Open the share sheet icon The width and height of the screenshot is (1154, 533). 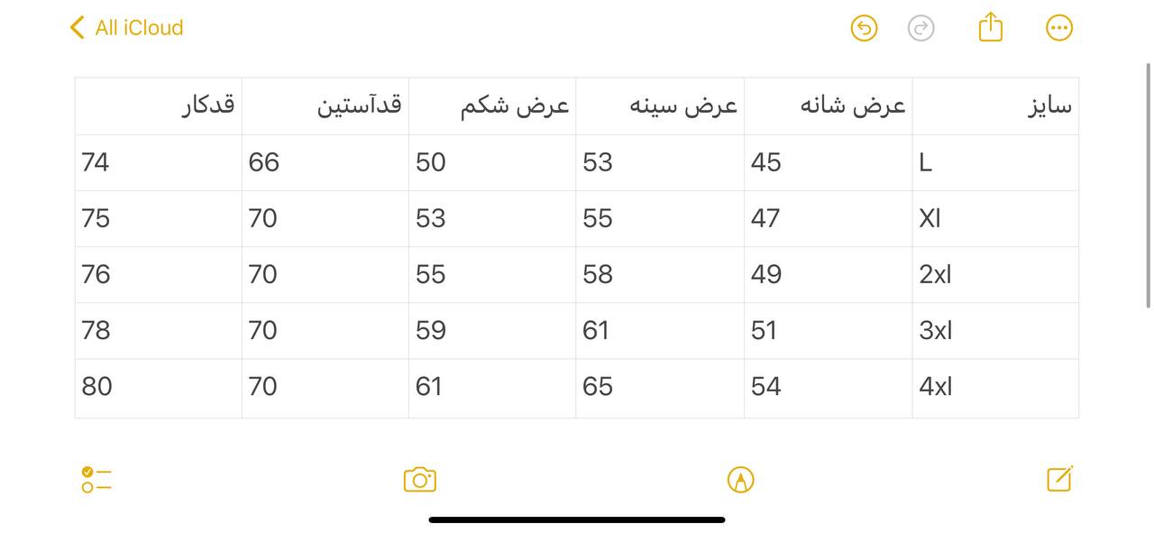coord(990,27)
